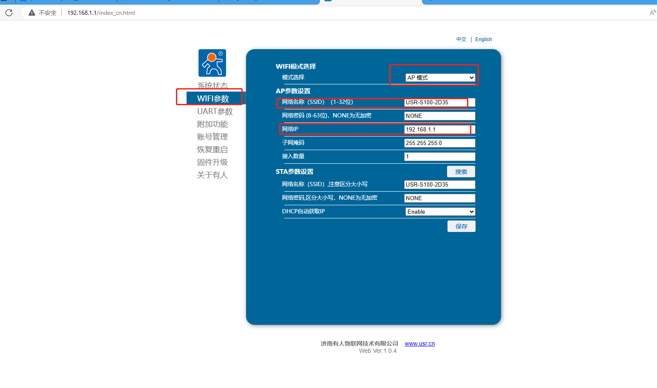Open the 附加功能 section
Viewport: 657px width, 388px height.
pos(212,124)
